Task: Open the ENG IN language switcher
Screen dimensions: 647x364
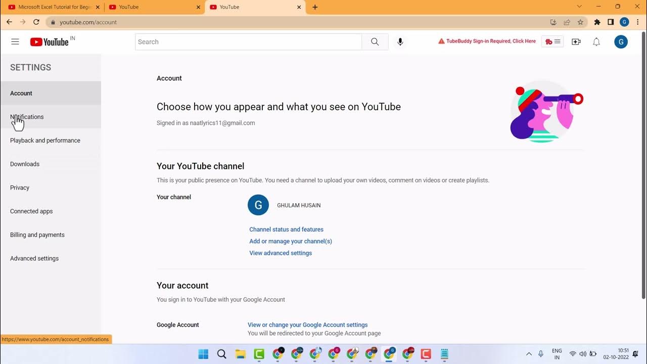Action: pyautogui.click(x=557, y=354)
